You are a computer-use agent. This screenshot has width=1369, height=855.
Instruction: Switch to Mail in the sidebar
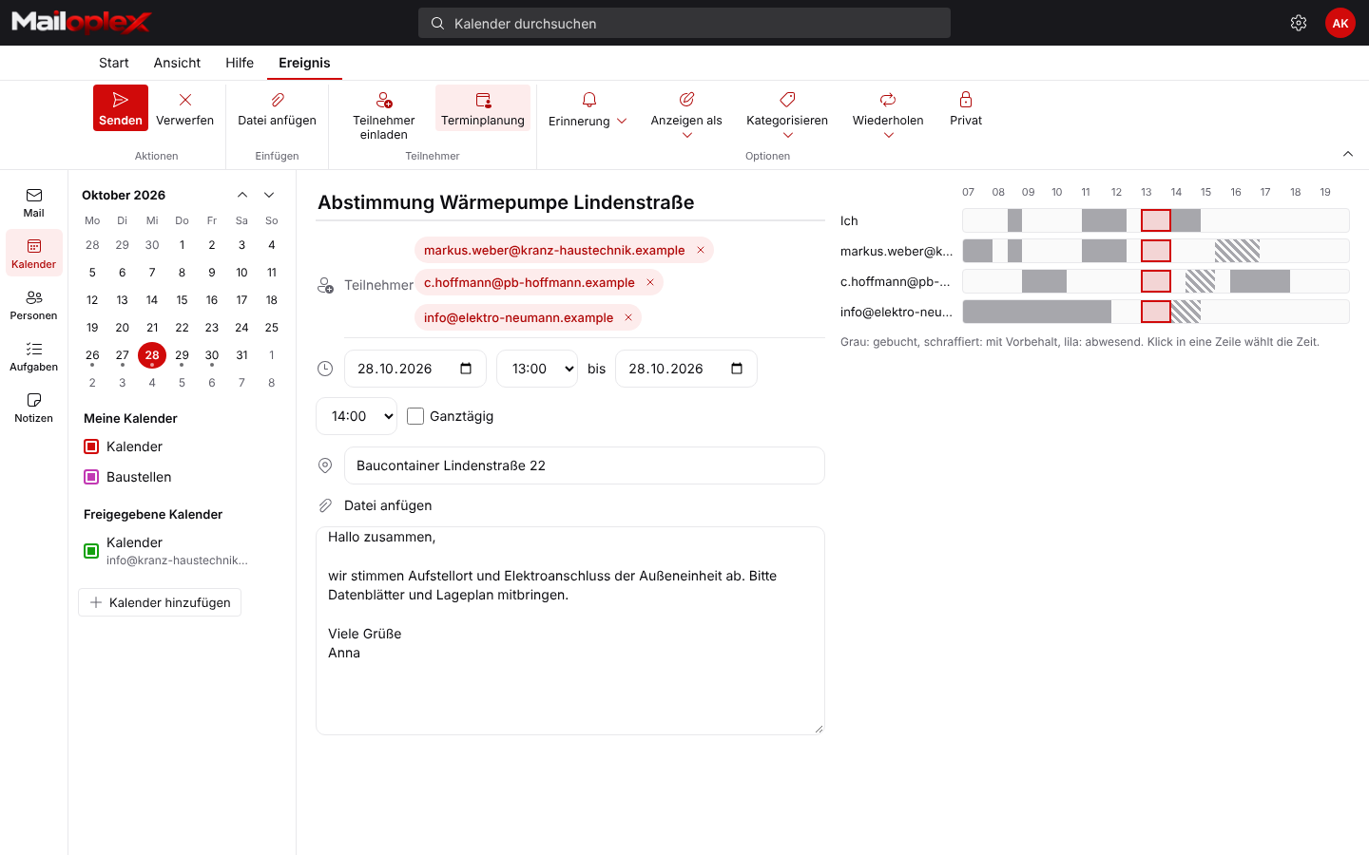(34, 202)
